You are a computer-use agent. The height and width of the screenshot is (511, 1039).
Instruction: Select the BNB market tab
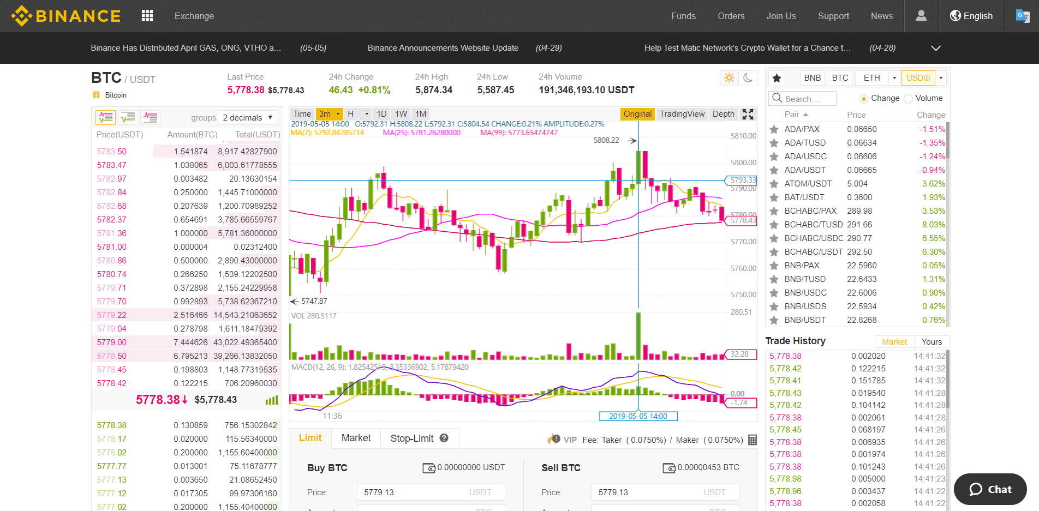[813, 78]
